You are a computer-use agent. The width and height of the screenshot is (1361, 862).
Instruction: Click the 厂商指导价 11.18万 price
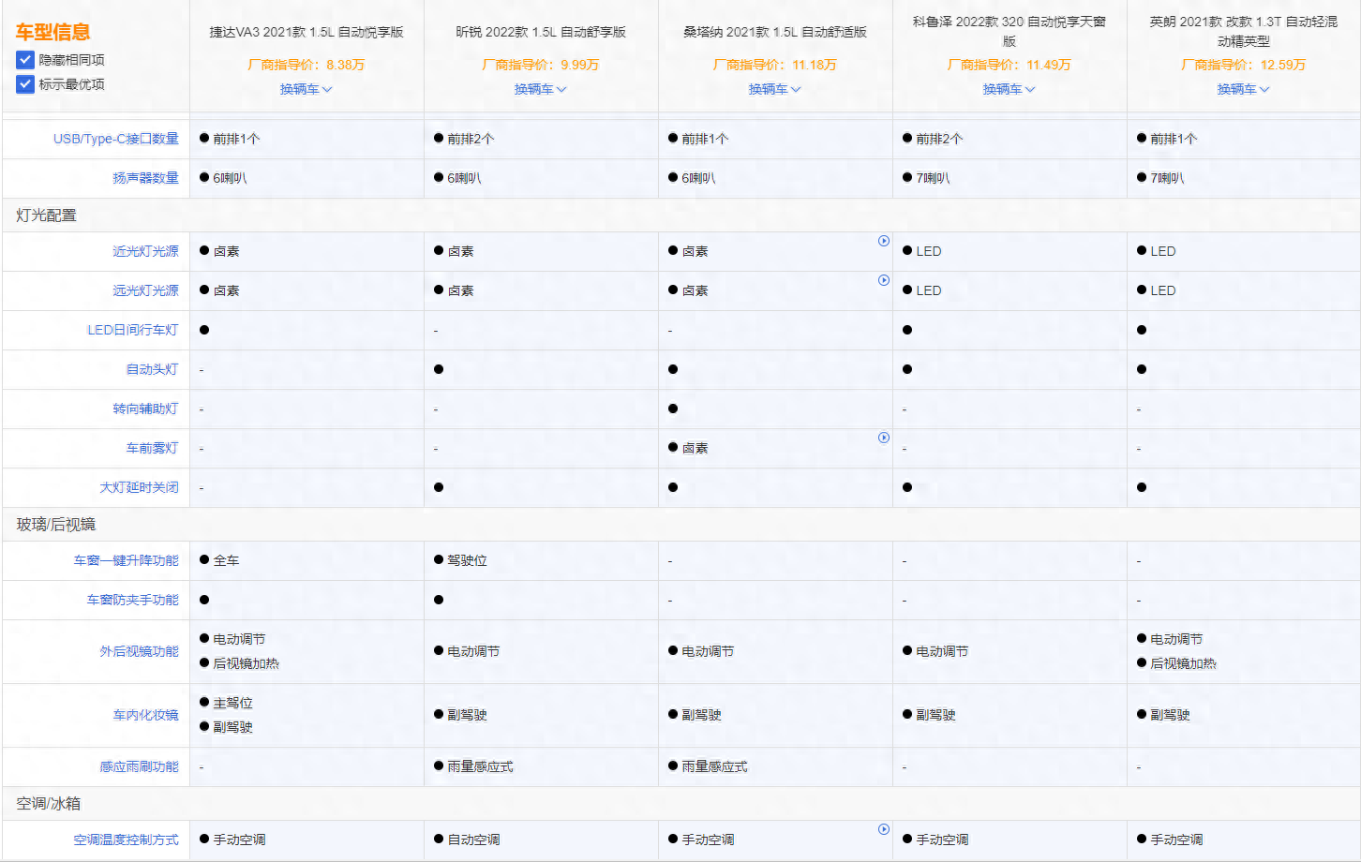pos(775,65)
